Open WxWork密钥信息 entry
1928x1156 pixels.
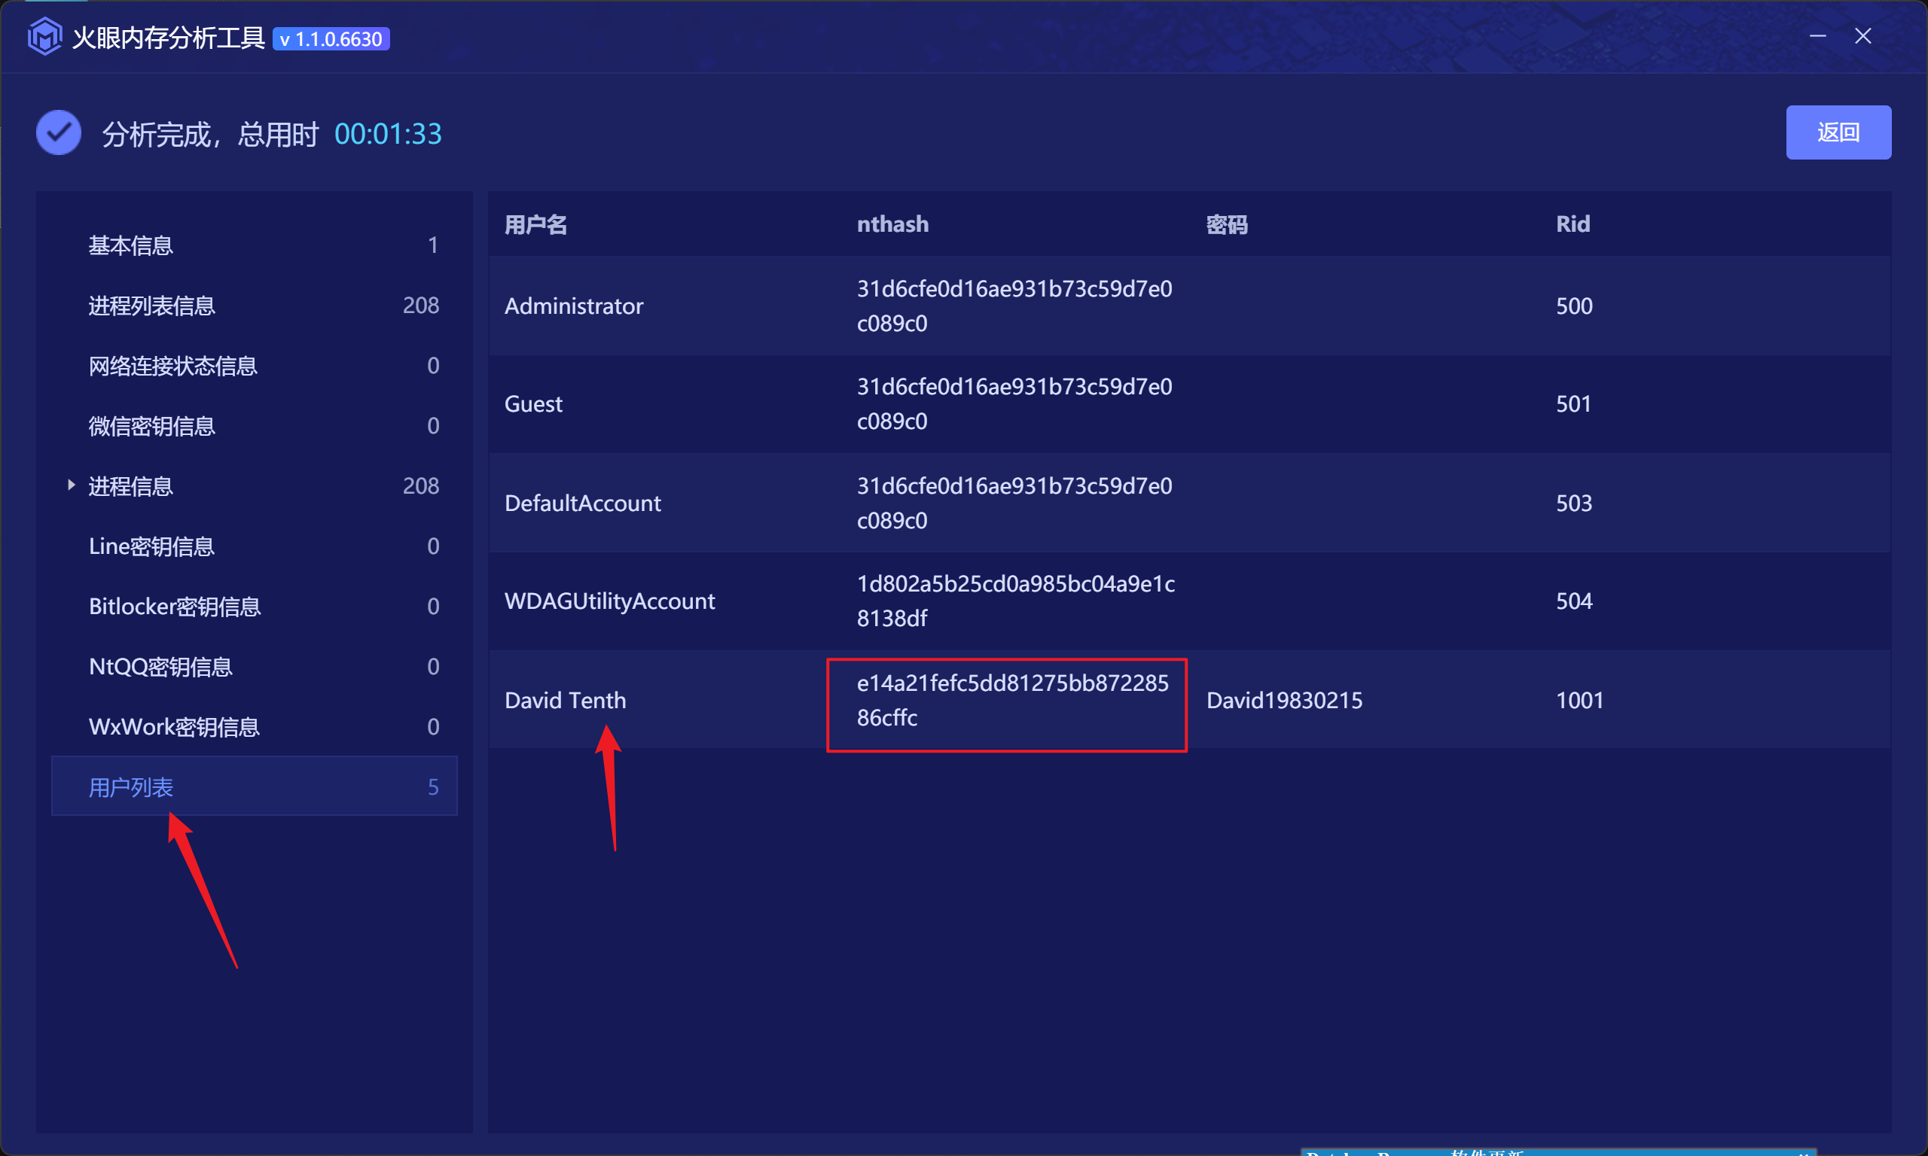tap(174, 727)
